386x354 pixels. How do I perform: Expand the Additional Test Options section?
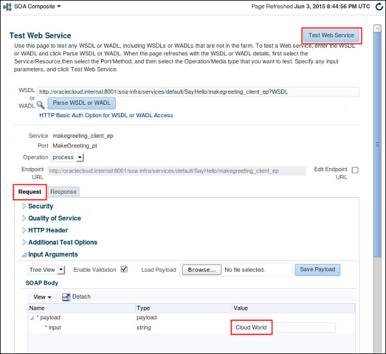(24, 243)
